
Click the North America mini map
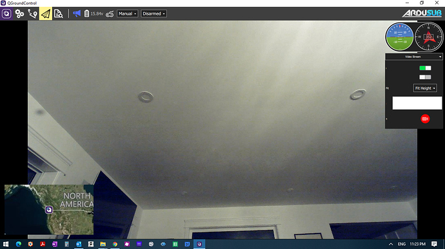click(x=49, y=210)
